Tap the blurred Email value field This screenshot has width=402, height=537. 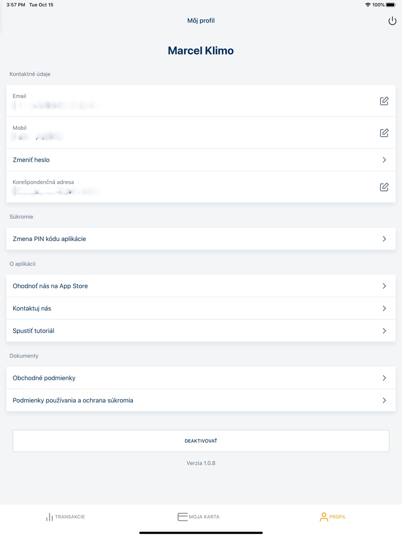(x=55, y=106)
